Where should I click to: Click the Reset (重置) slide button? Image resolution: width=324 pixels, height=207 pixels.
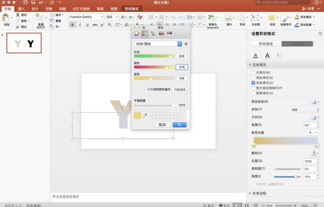click(55, 21)
